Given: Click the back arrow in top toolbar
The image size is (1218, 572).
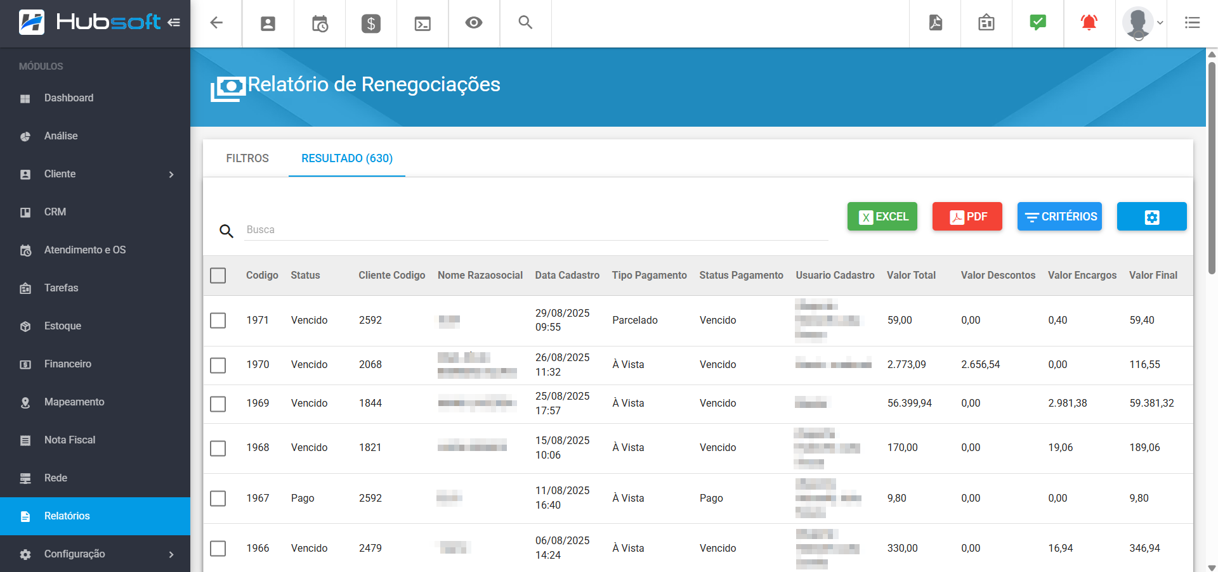Looking at the screenshot, I should (216, 23).
